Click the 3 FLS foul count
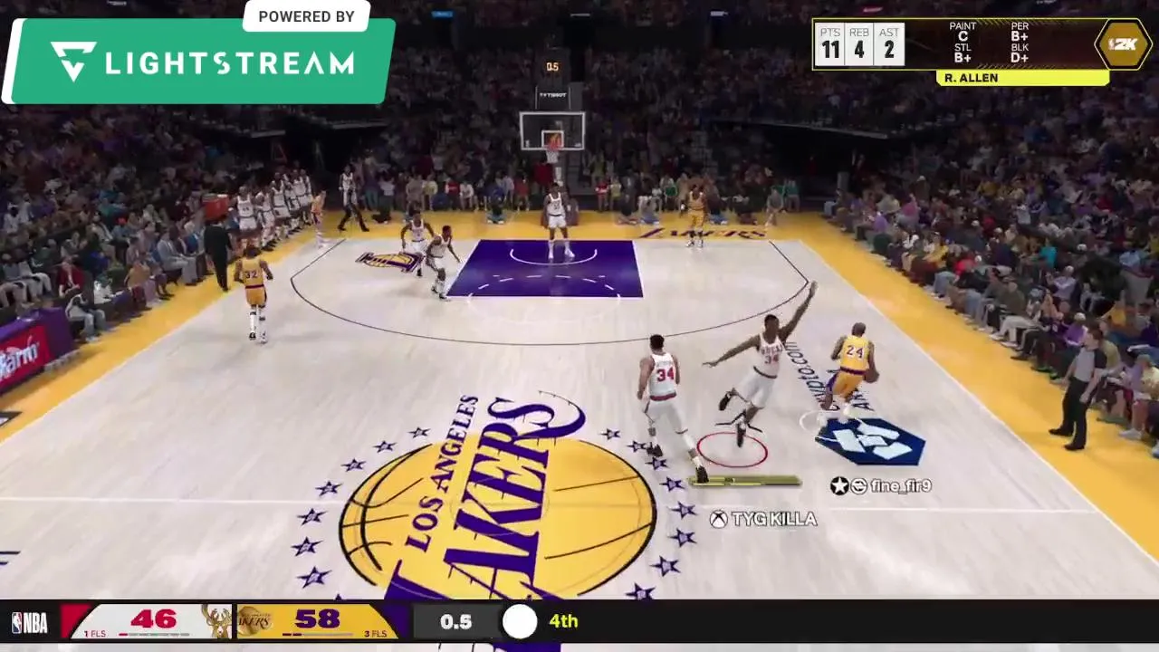The width and height of the screenshot is (1159, 652). click(375, 633)
